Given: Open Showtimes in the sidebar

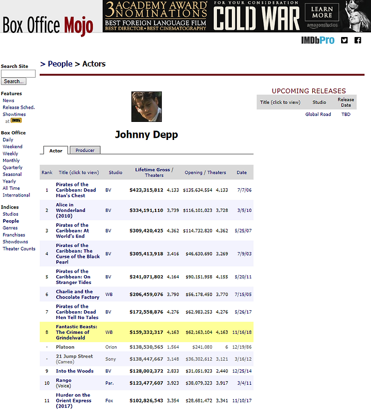Looking at the screenshot, I should (14, 114).
